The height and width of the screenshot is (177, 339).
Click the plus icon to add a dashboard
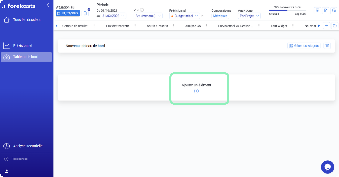click(327, 25)
